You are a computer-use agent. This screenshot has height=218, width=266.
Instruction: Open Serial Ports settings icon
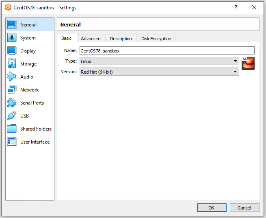12,103
